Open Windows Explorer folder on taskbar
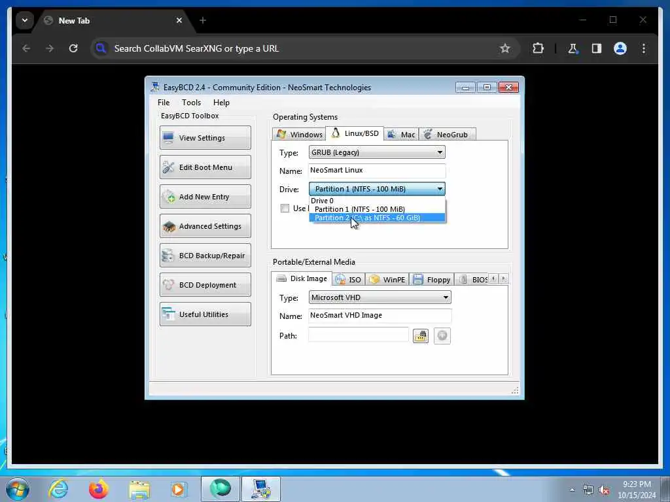Screen dimensions: 670x502 coord(139,489)
